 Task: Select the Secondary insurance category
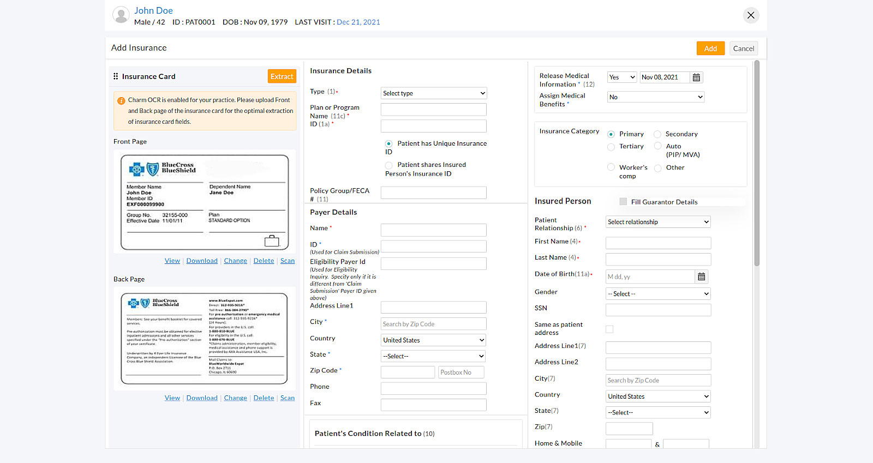[x=657, y=134]
